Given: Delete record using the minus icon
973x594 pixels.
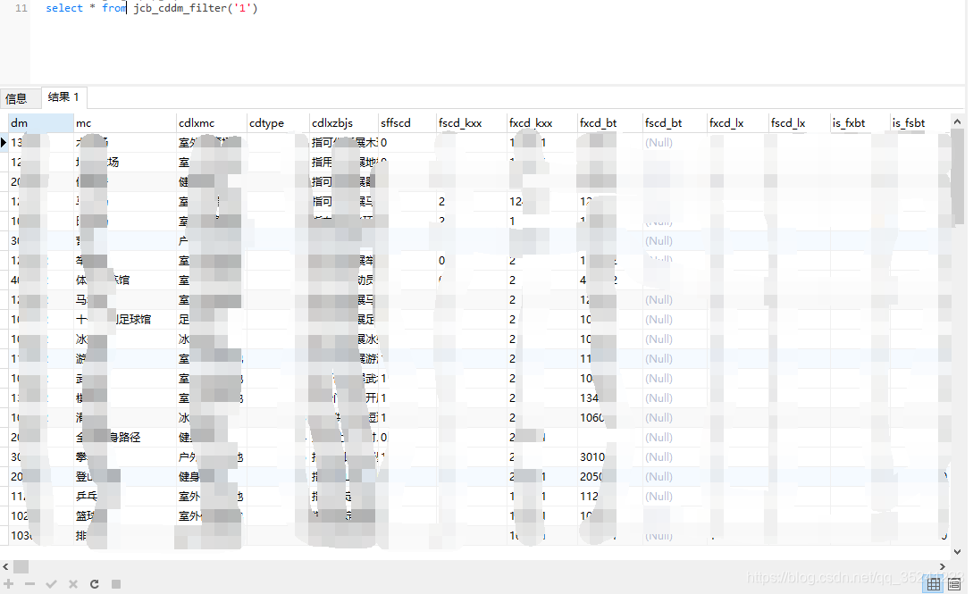Looking at the screenshot, I should pos(29,583).
